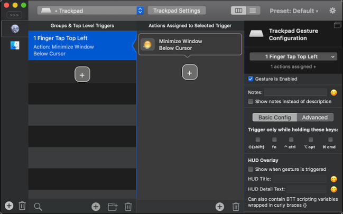Screen dimensions: 343x214
Task: Delete selected action with trash icon
Action: click(236, 207)
